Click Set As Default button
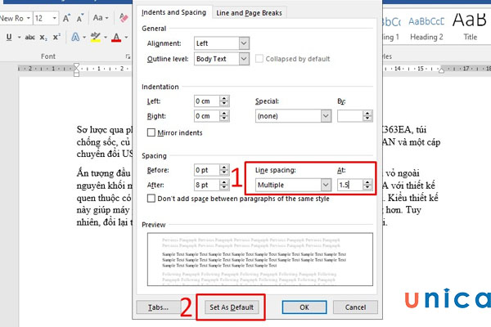The height and width of the screenshot is (327, 491). pos(232,307)
